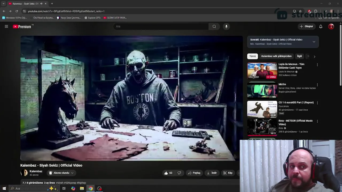
Task: Open Abone olundu subscription dropdown
Action: (61, 173)
